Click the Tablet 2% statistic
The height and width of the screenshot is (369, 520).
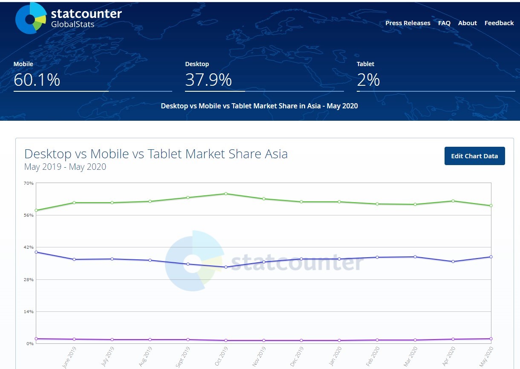pos(368,80)
